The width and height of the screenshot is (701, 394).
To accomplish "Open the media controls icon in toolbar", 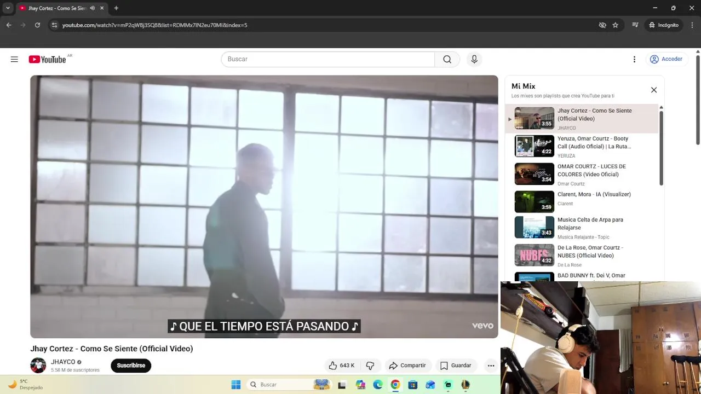I will tap(635, 25).
